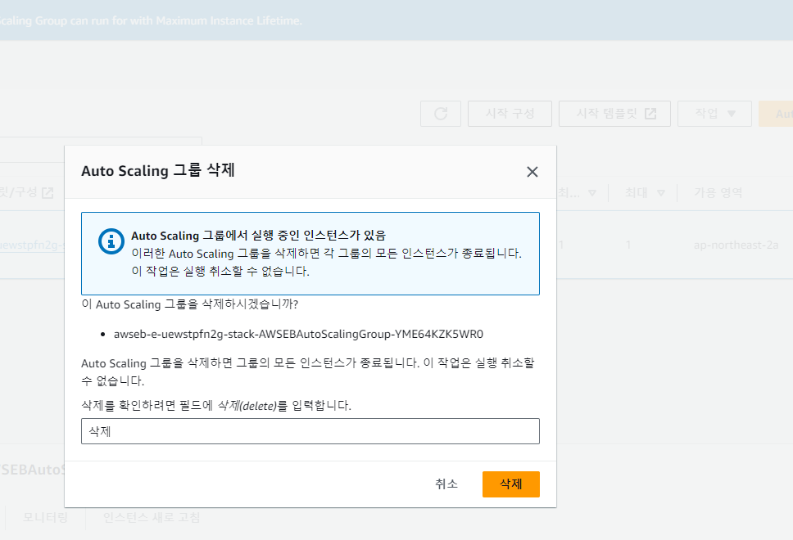The height and width of the screenshot is (540, 793).
Task: Click the info icon in the alert box
Action: coord(111,241)
